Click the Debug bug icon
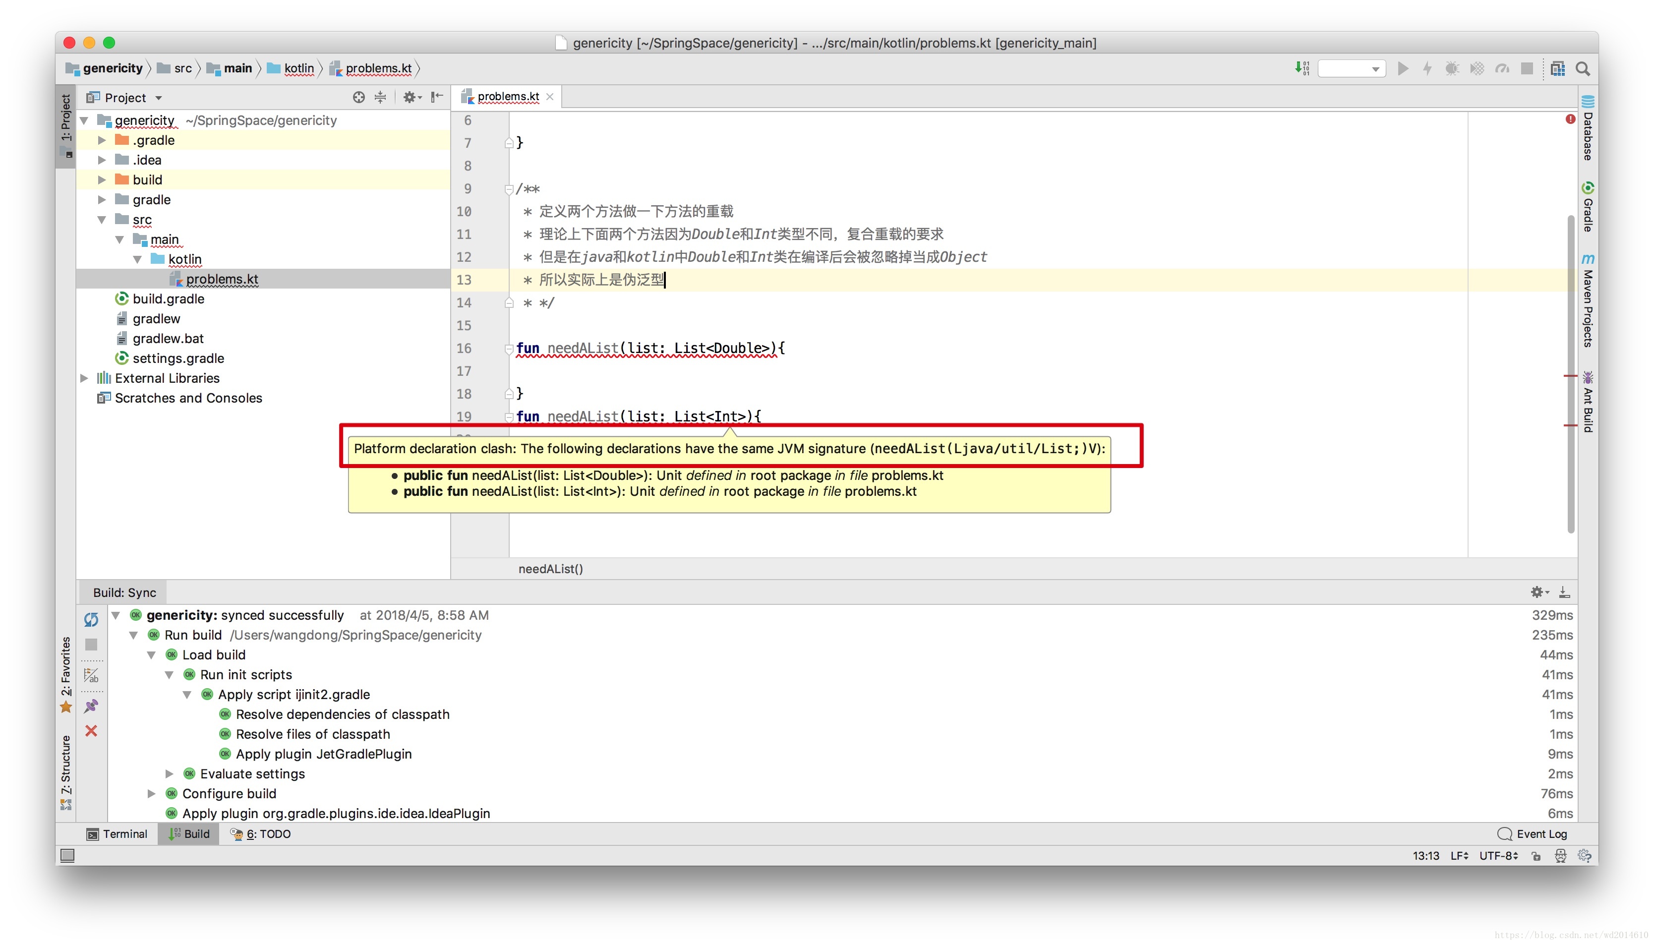The height and width of the screenshot is (945, 1654). click(1452, 68)
